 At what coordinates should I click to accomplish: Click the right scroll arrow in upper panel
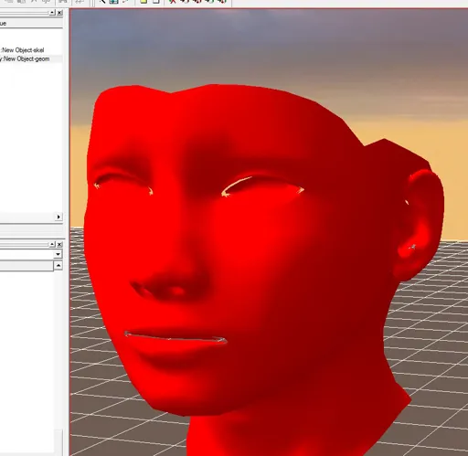(x=58, y=217)
